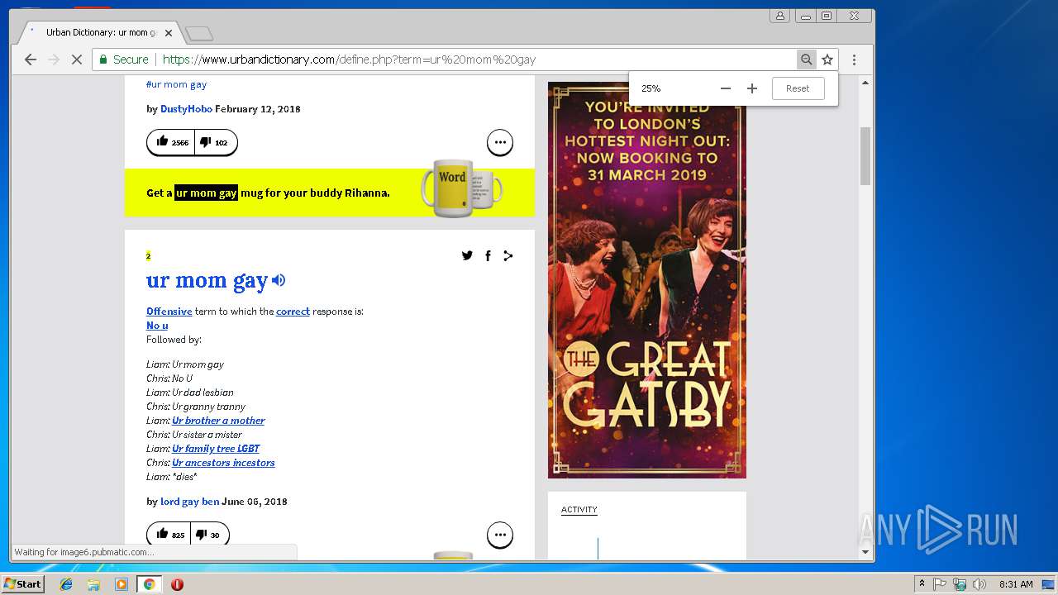Screen dimensions: 1058x595
Task: Play pronunciation with the speaker icon
Action: [x=279, y=280]
